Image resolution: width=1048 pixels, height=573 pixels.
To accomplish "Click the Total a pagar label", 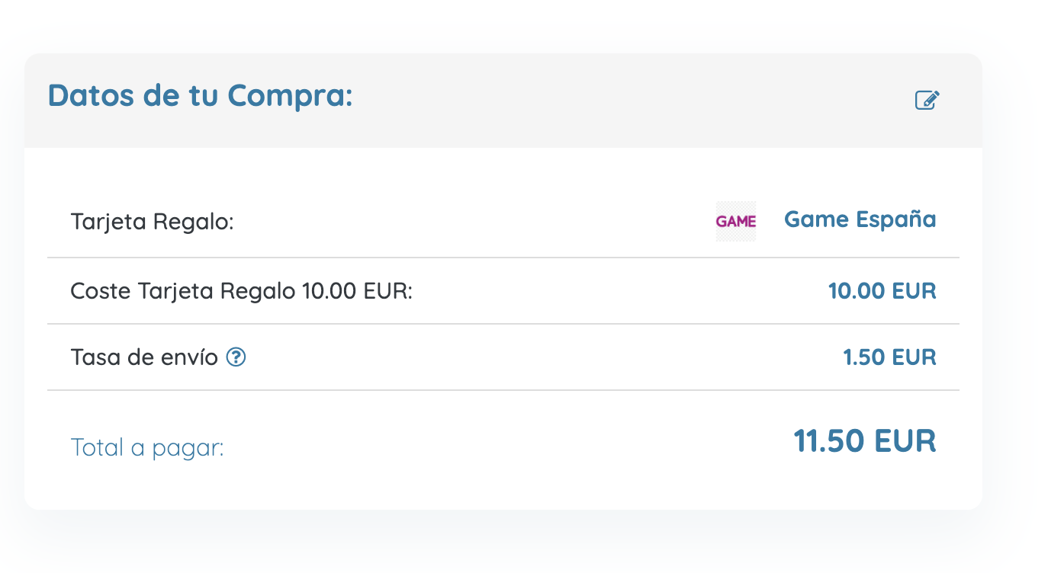I will point(147,447).
